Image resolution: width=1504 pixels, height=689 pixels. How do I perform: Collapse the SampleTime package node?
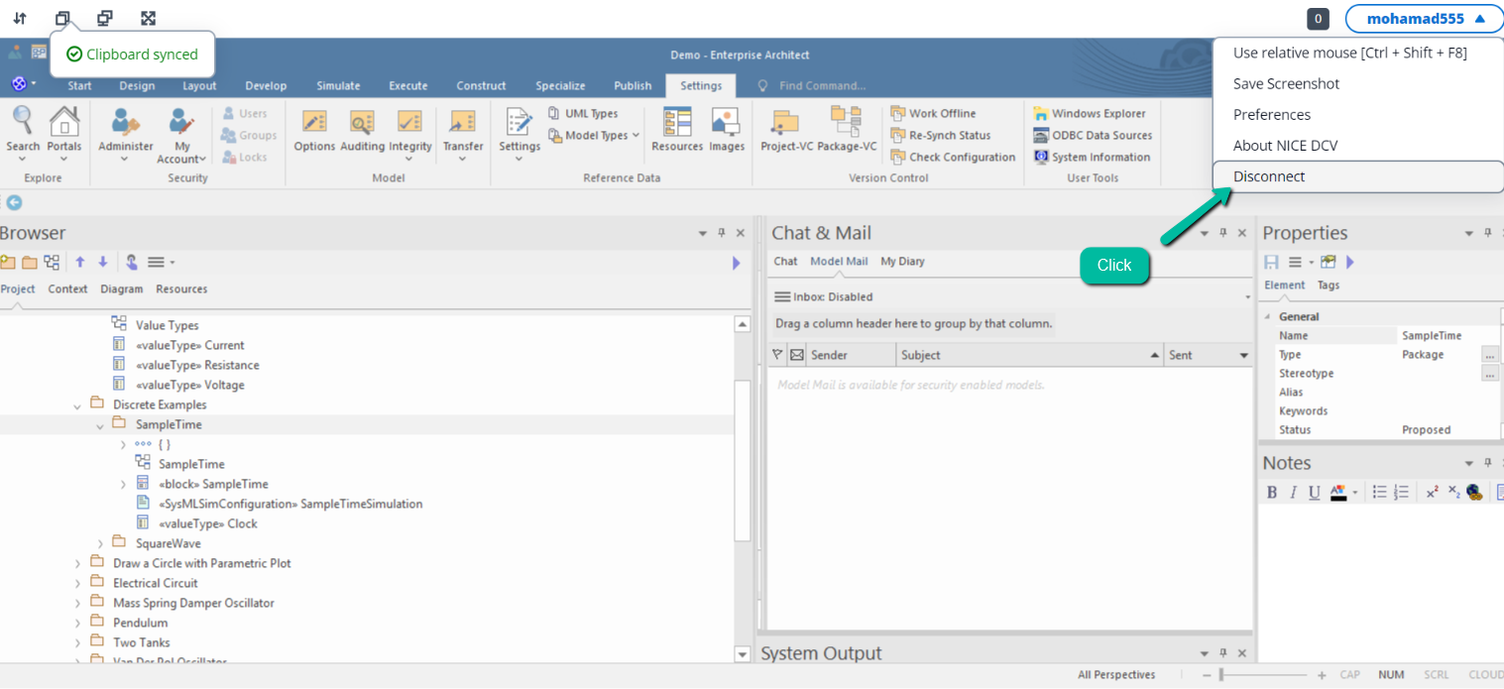pyautogui.click(x=100, y=425)
